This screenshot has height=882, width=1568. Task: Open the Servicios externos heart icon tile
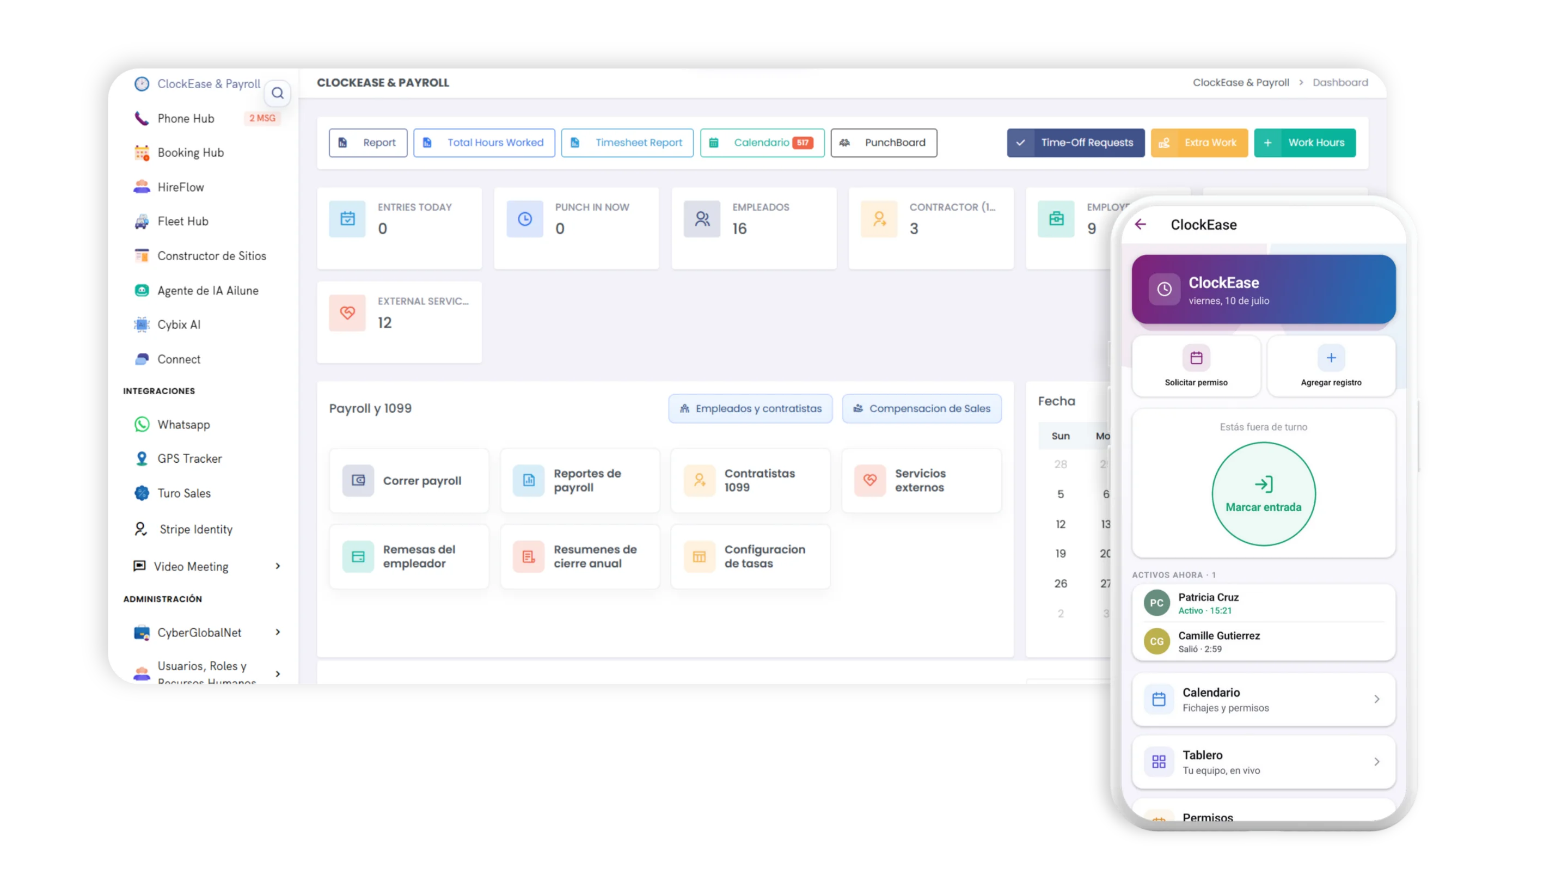click(870, 480)
